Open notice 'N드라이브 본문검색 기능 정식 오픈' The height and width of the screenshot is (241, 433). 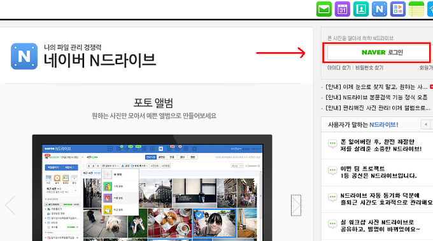click(376, 97)
